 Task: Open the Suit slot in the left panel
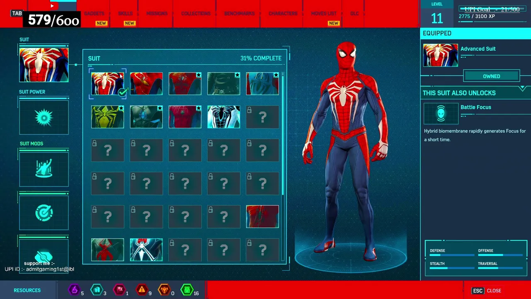44,65
